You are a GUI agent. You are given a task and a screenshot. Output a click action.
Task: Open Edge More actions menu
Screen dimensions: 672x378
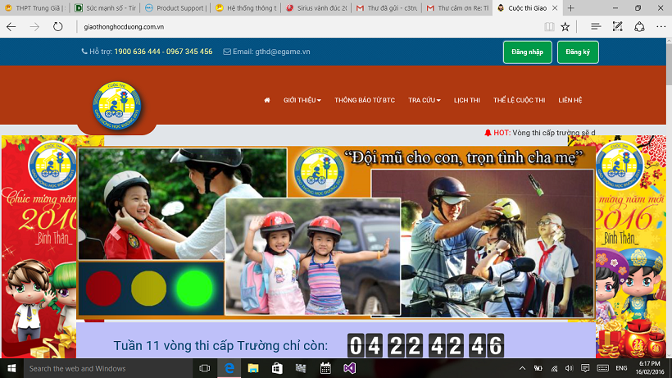(x=660, y=26)
